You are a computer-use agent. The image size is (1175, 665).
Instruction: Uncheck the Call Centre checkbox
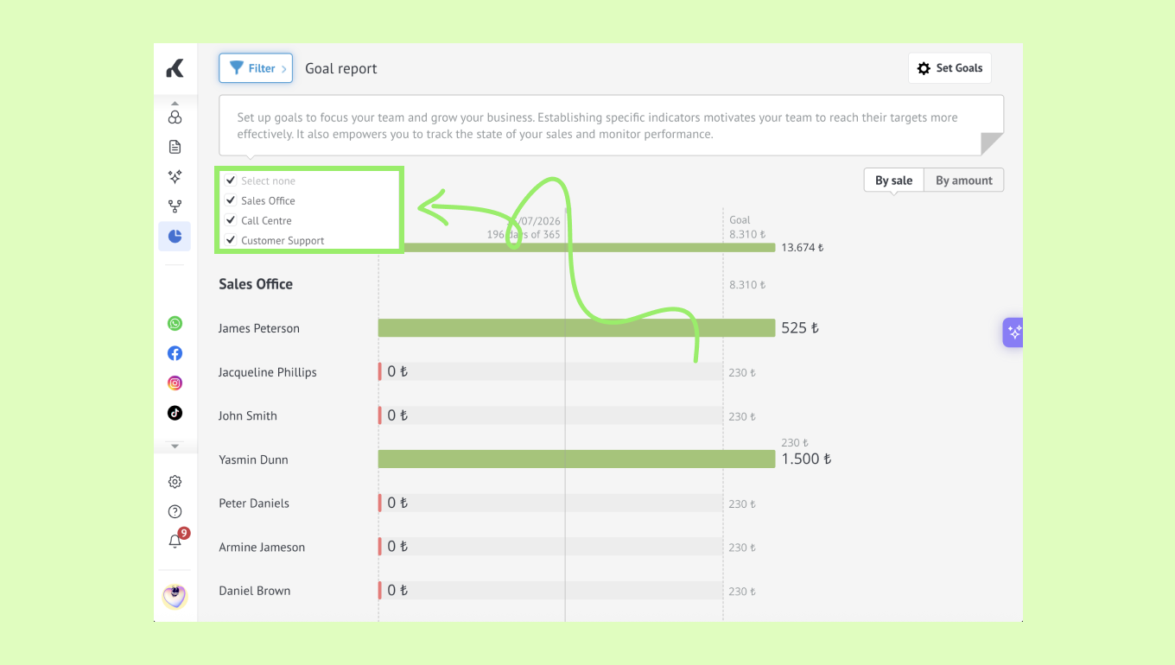pyautogui.click(x=231, y=220)
